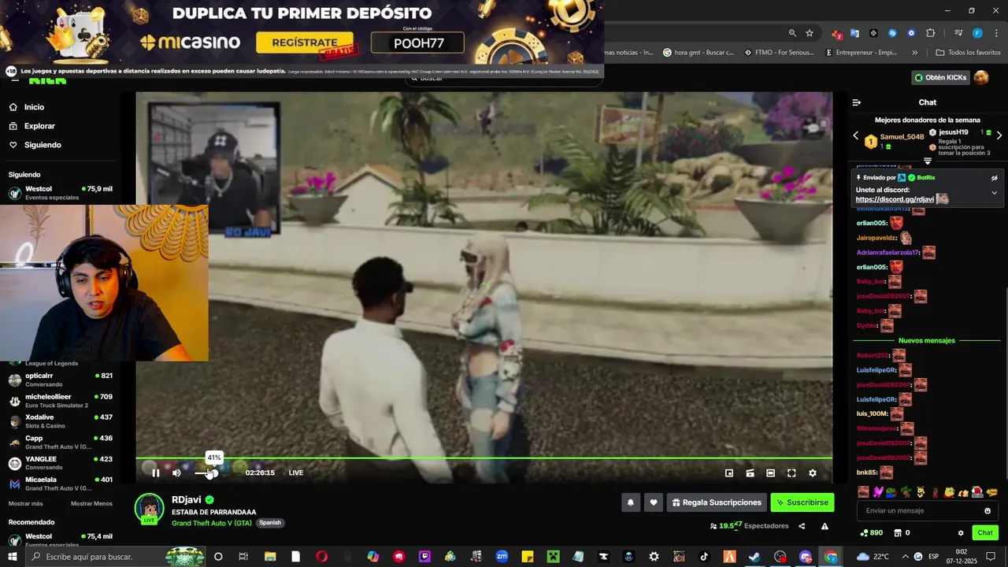
Task: Show previous top donors with left chevron
Action: pos(856,135)
